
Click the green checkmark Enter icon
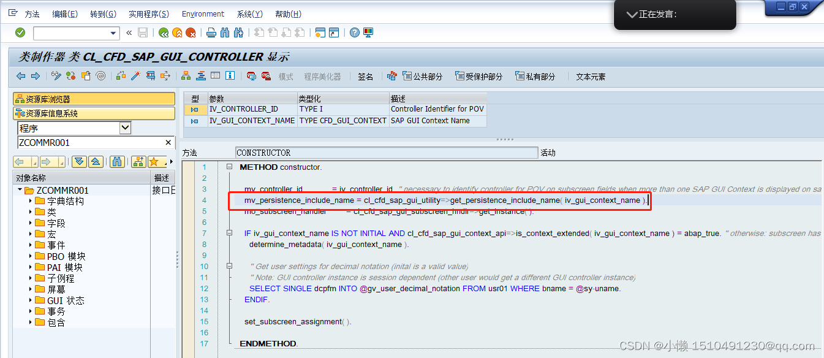click(20, 32)
